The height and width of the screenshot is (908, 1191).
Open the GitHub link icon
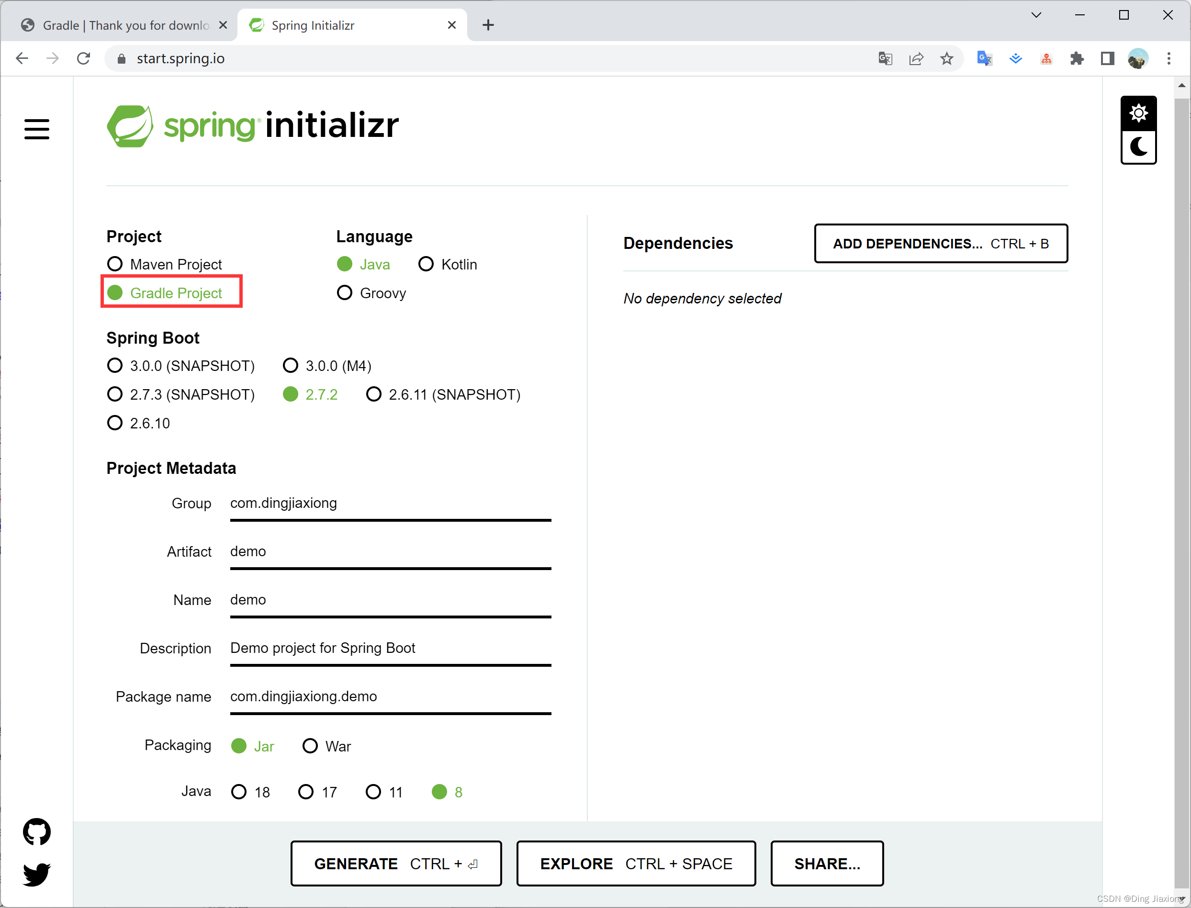(37, 831)
